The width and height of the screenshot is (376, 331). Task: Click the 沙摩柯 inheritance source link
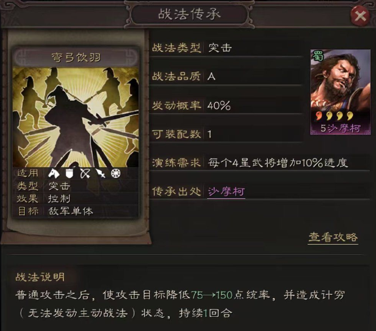tap(226, 191)
